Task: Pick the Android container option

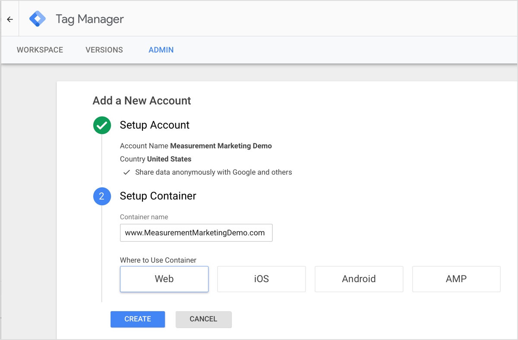Action: [x=359, y=279]
